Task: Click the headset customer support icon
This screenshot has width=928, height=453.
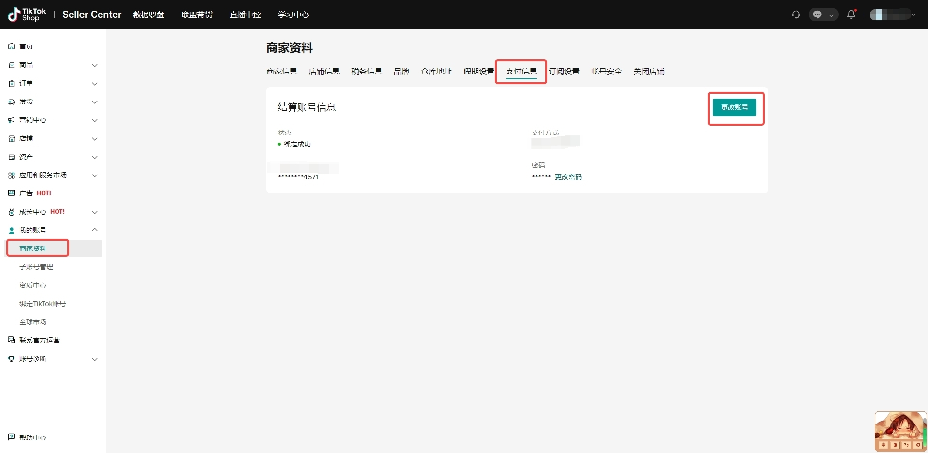Action: pos(796,15)
